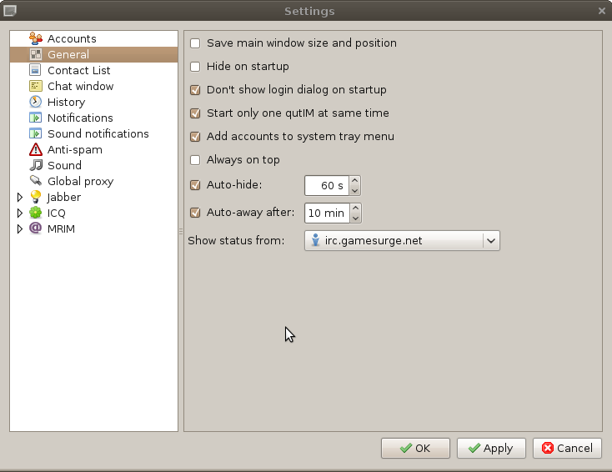Uncheck Don't show login dialog on startup
This screenshot has width=612, height=472.
coord(195,90)
